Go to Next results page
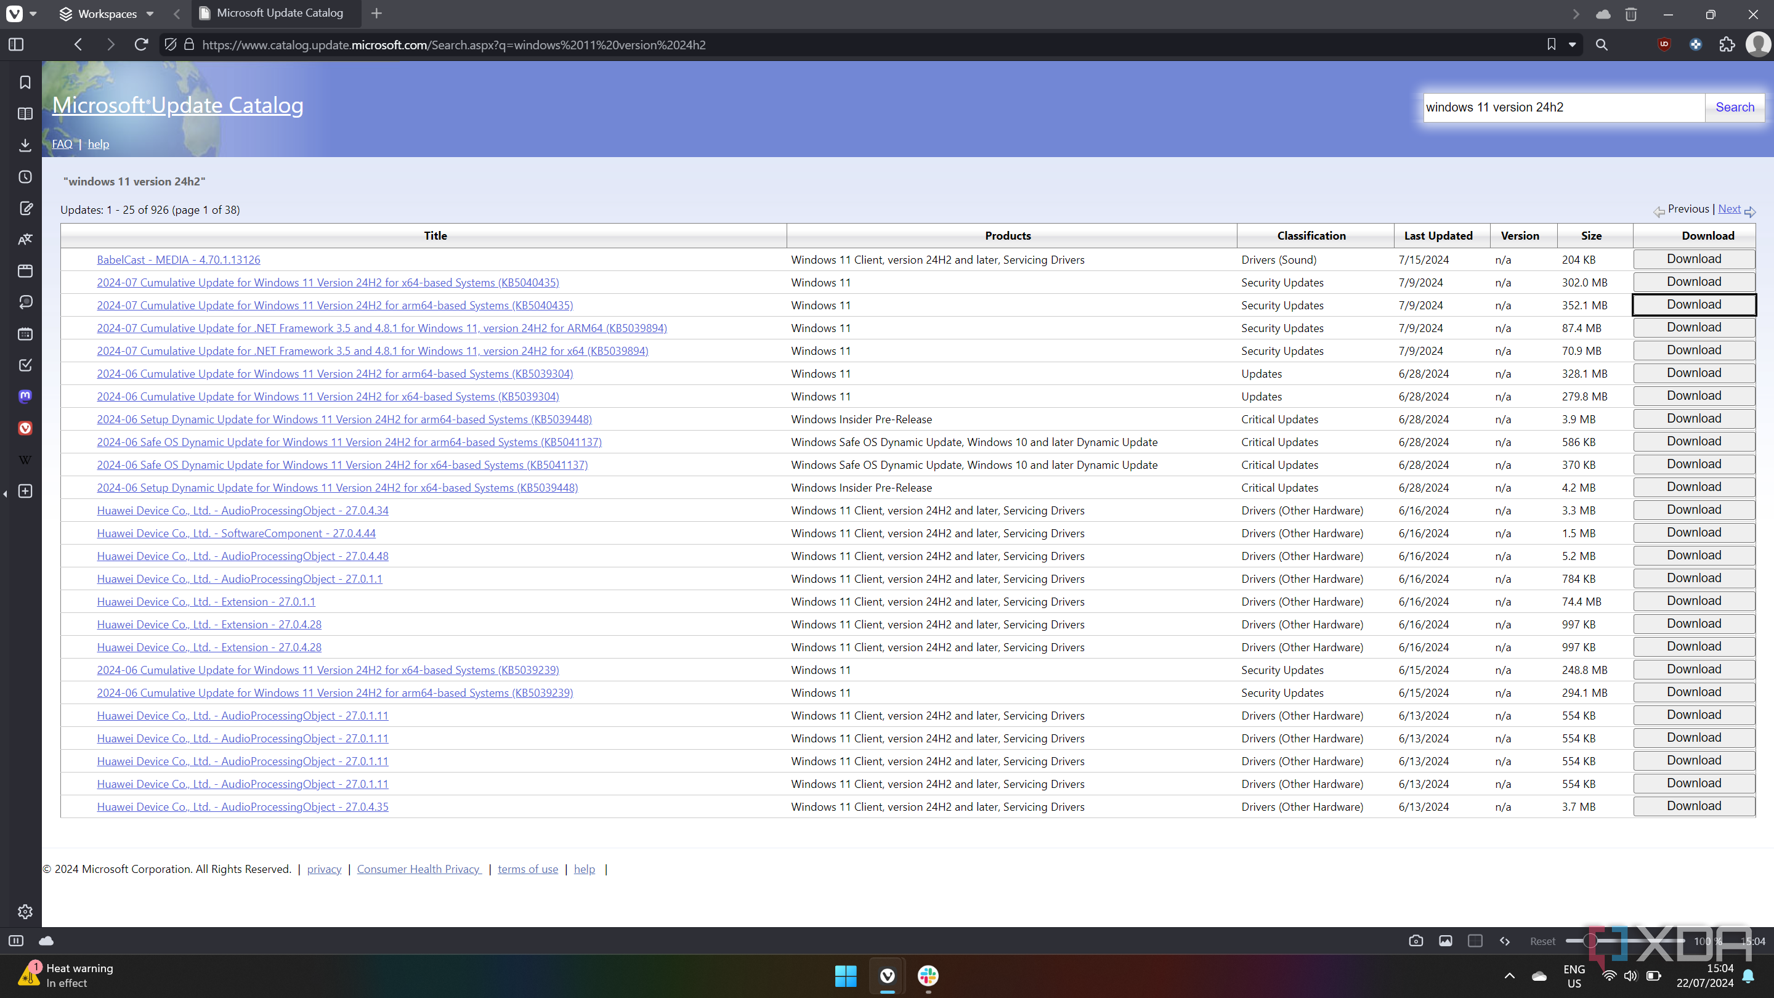 click(1728, 209)
